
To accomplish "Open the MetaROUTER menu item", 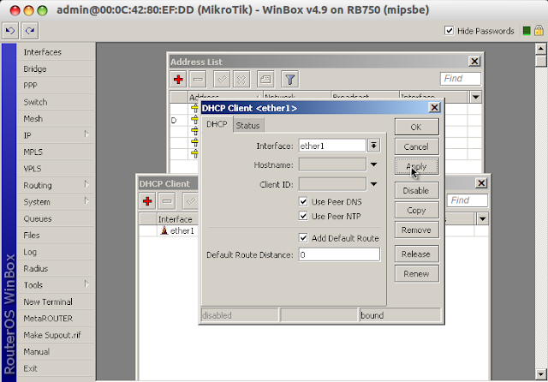I will coord(56,319).
